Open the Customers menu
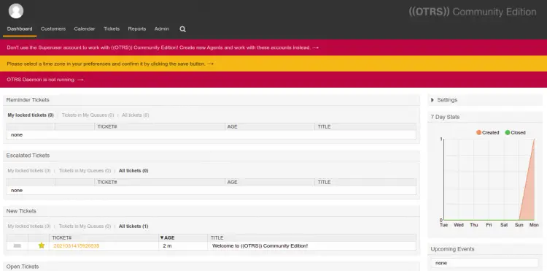Viewport: 547px width, 271px height. click(x=53, y=28)
